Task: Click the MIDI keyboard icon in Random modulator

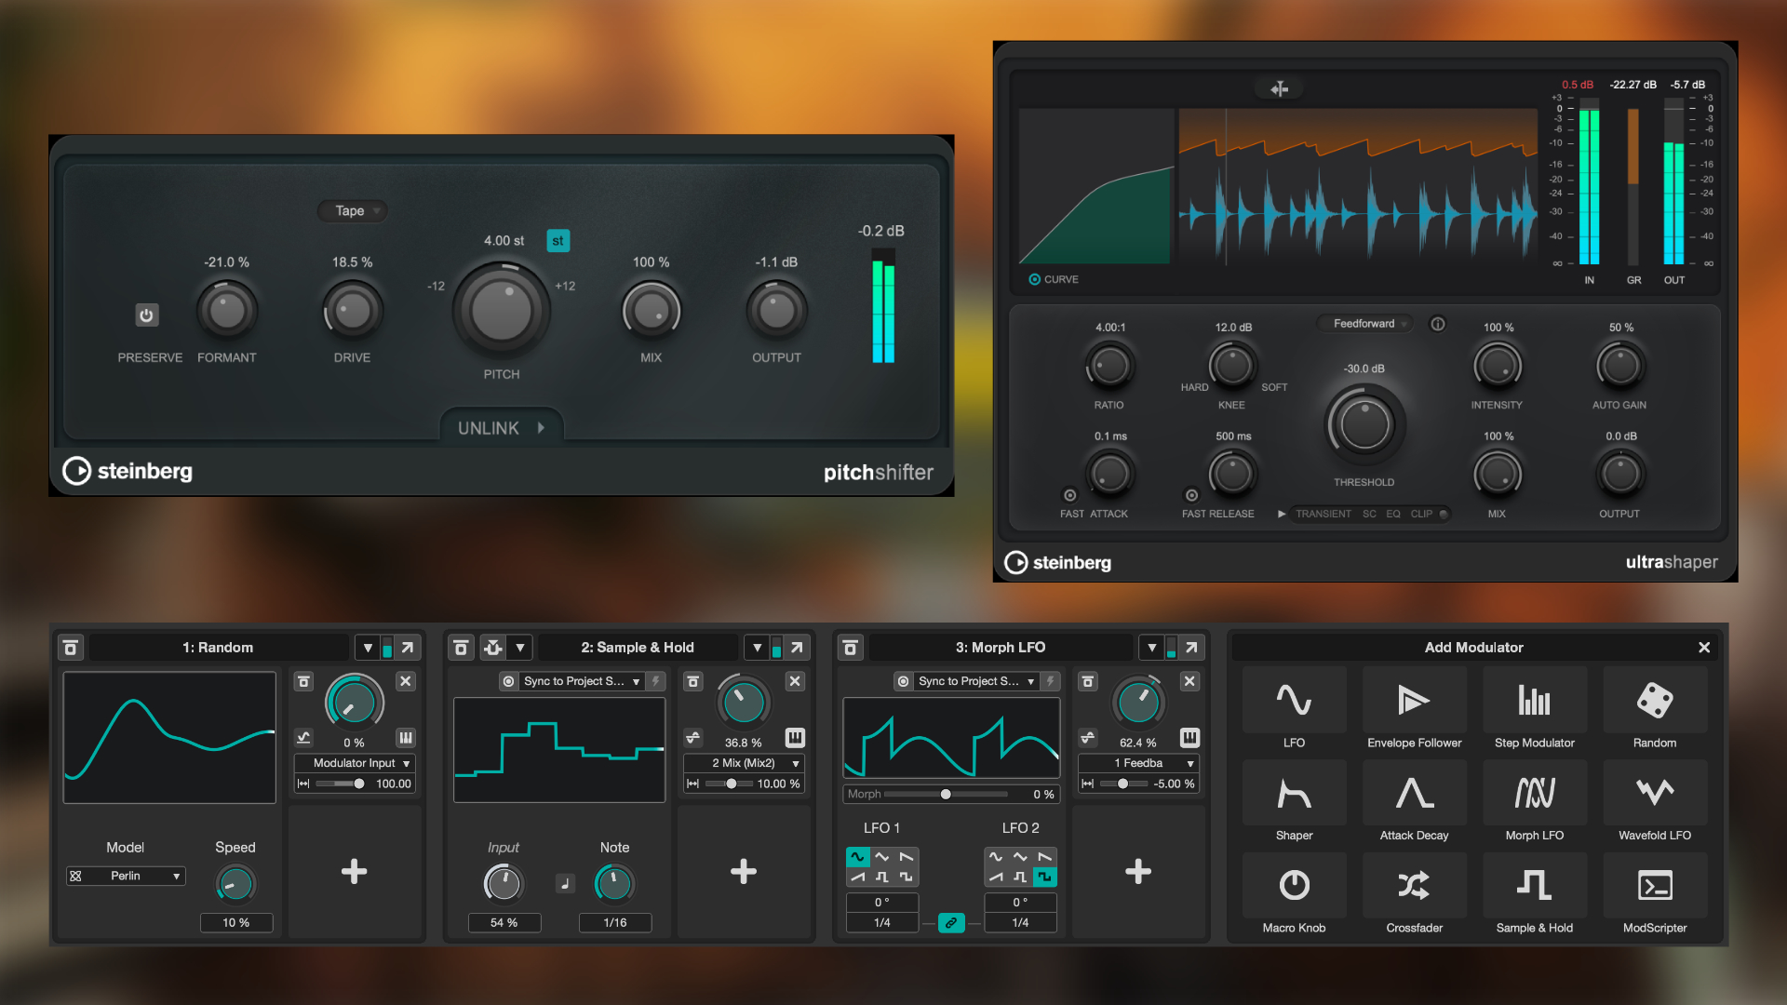Action: point(405,737)
